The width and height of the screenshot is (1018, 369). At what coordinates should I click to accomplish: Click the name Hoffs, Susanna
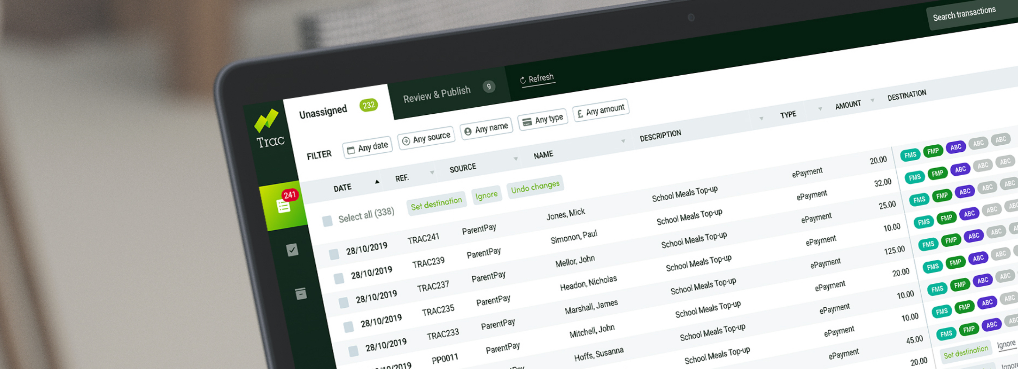click(x=599, y=354)
